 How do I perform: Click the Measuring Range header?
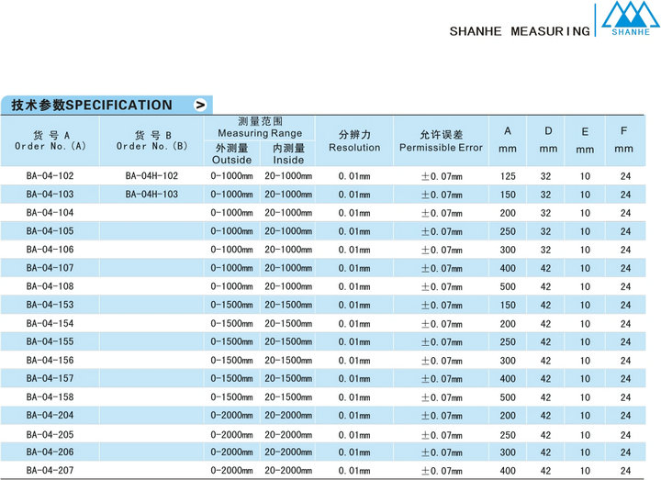tap(260, 128)
